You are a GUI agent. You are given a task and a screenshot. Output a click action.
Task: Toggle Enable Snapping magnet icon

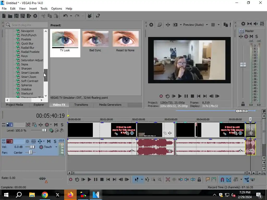[222, 179]
